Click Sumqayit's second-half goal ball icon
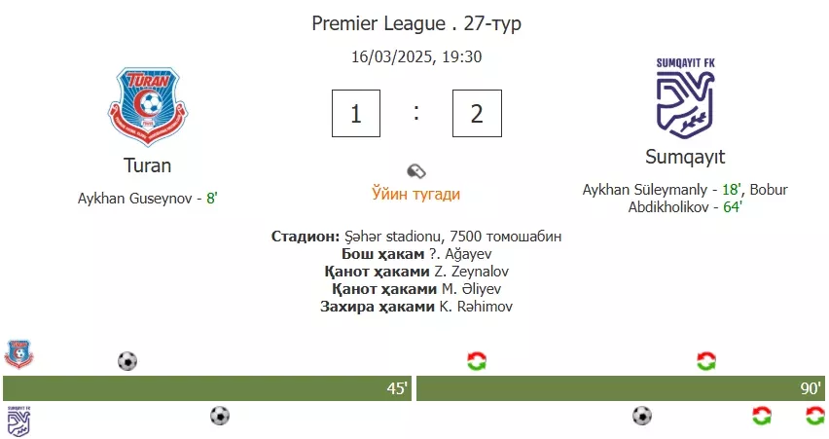 pyautogui.click(x=642, y=416)
